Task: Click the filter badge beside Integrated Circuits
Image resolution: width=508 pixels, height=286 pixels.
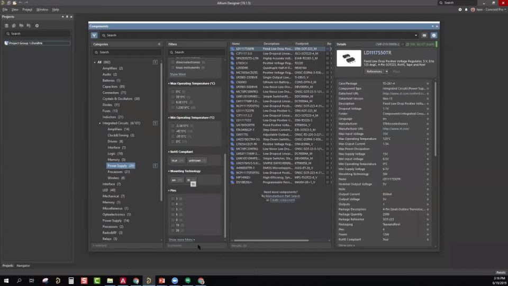Action: 155,123
